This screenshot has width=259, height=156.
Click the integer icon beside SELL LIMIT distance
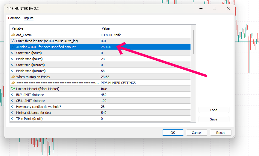coord(13,100)
